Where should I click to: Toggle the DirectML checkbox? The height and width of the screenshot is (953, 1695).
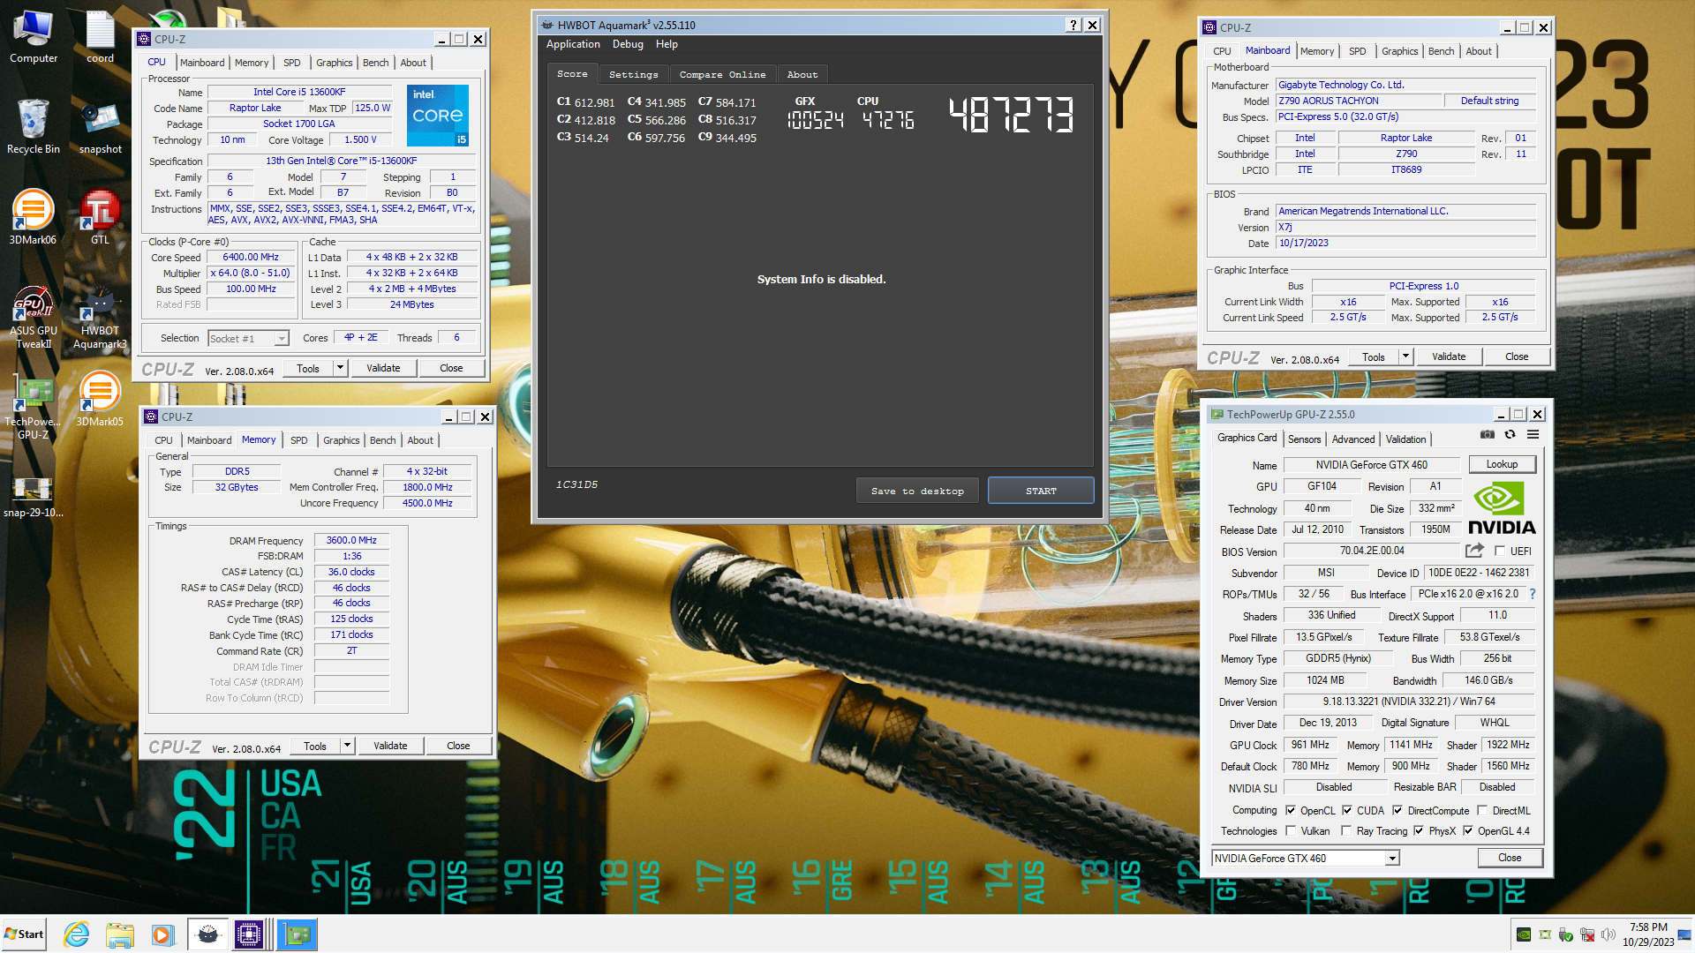pos(1482,810)
